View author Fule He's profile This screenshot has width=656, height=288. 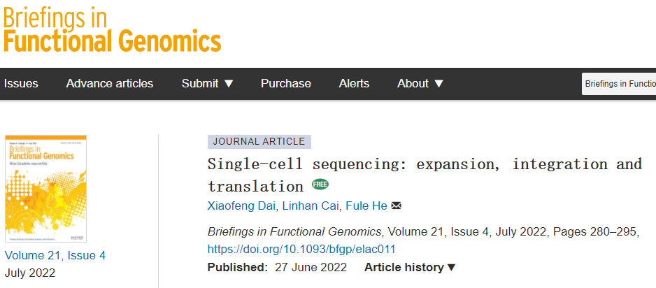pos(367,206)
